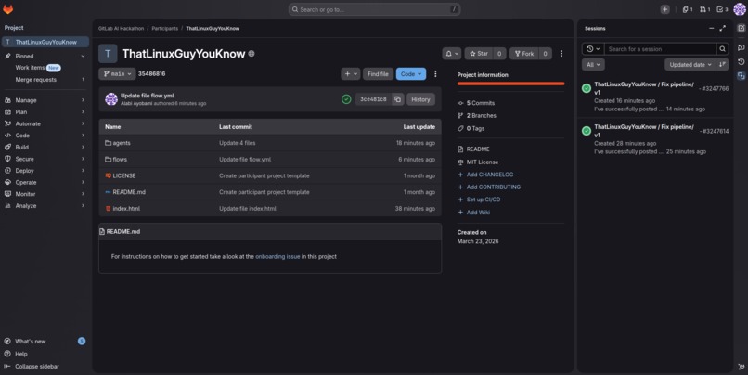Expand the Secure menu

pyautogui.click(x=45, y=159)
